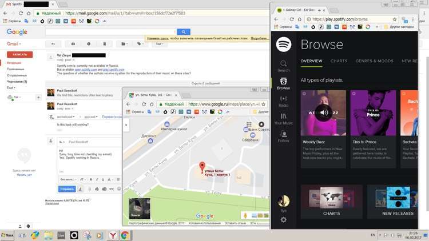Click the blue Send button
429x241 pixels.
pyautogui.click(x=67, y=189)
